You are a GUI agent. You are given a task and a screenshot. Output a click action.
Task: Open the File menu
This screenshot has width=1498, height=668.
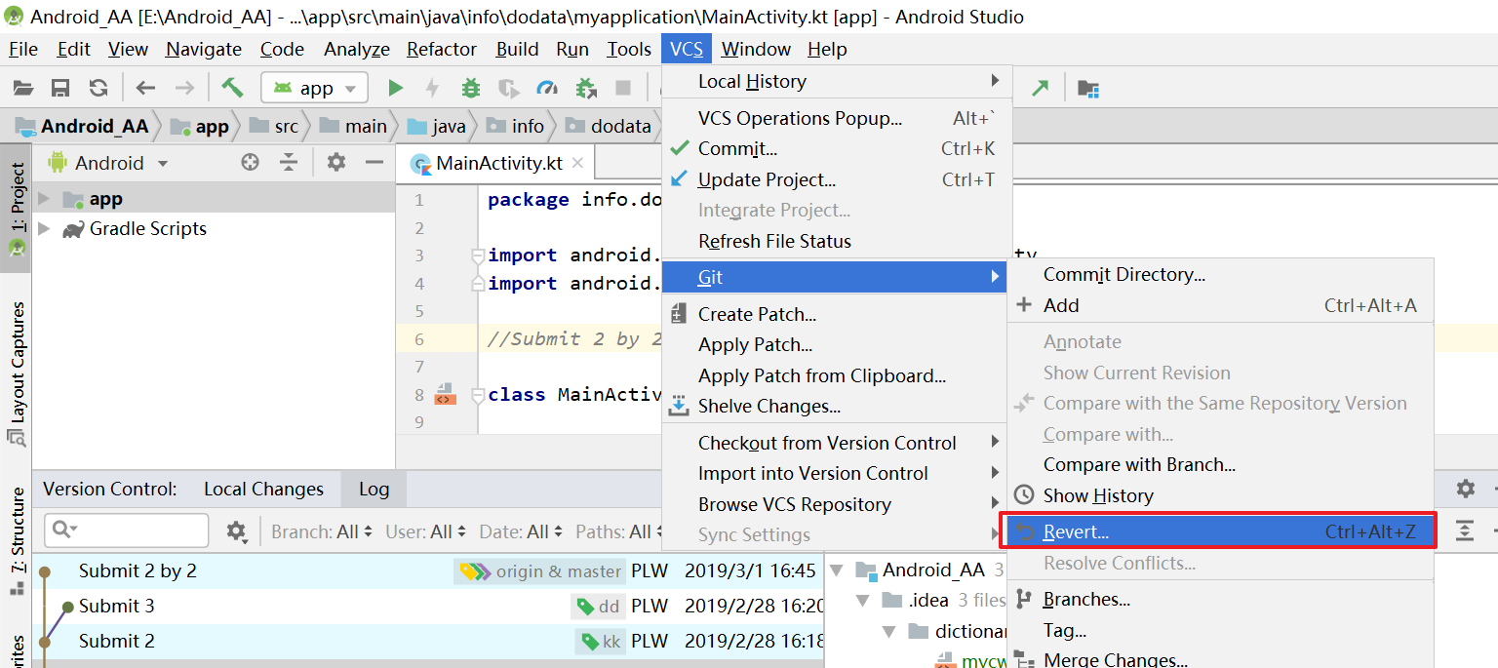23,49
